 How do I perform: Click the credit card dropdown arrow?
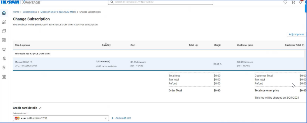[x=106, y=118]
